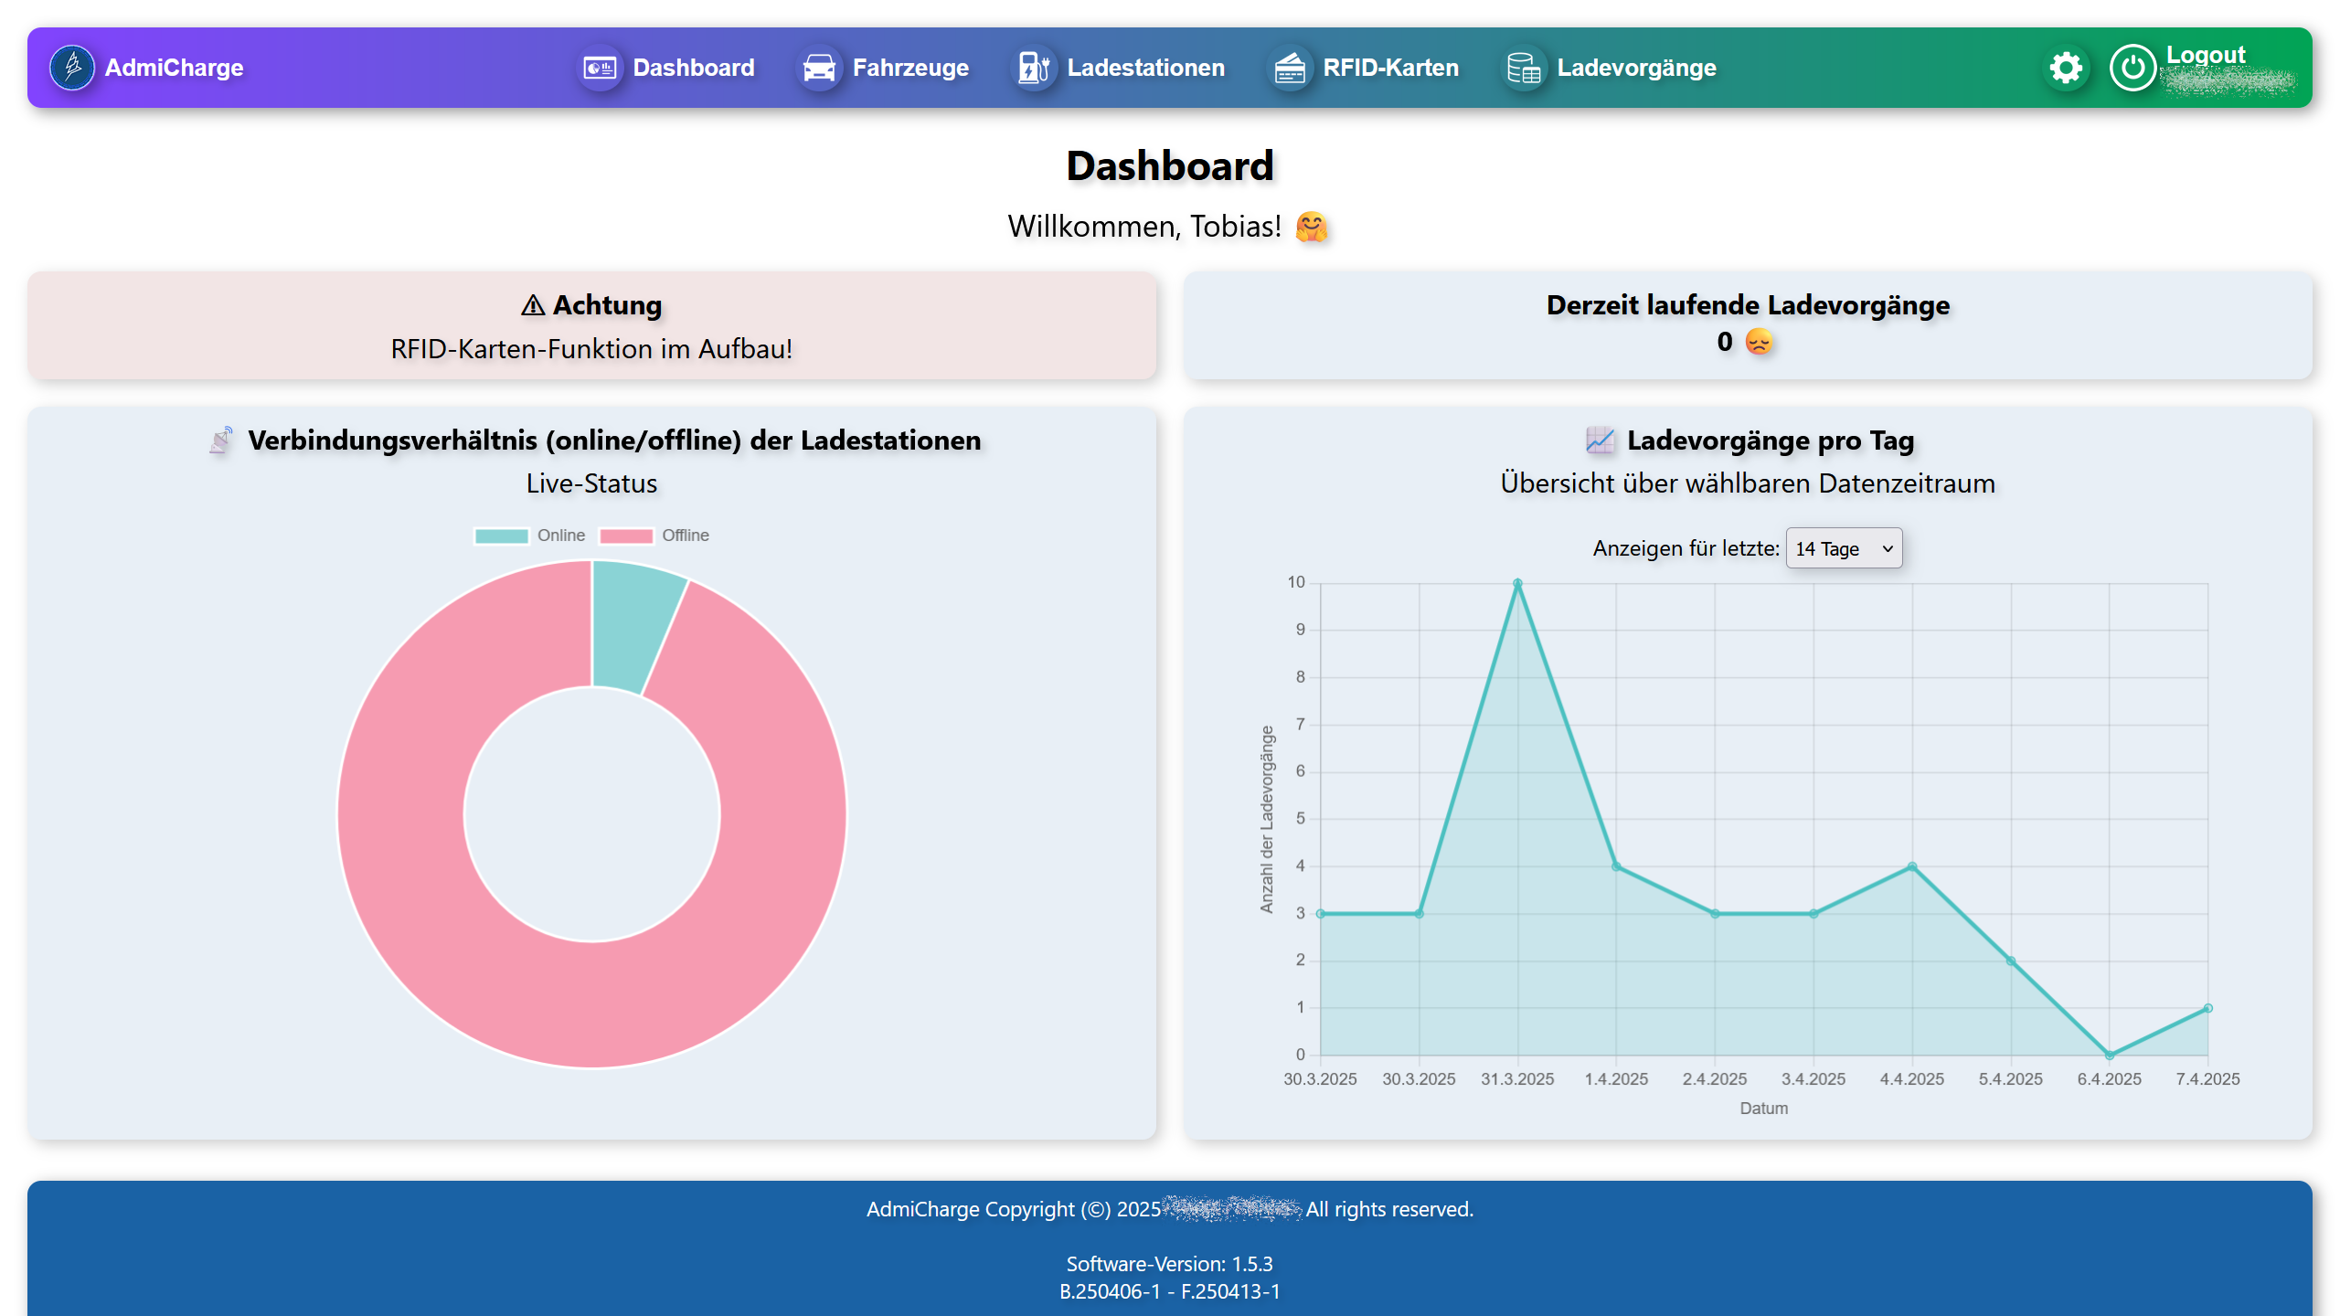The width and height of the screenshot is (2340, 1316).
Task: Open the 14 Tage time range dropdown
Action: [1844, 548]
